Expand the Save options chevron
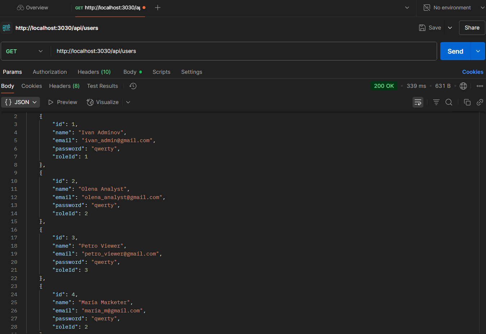486x334 pixels. (x=450, y=28)
